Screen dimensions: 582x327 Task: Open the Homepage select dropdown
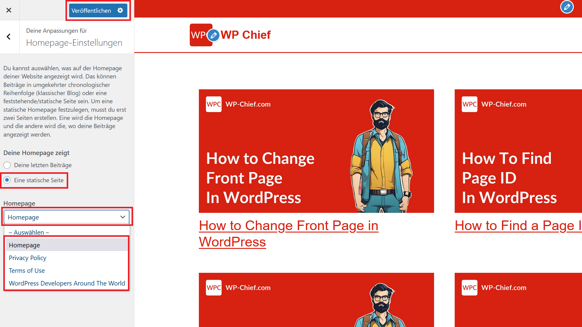[x=66, y=217]
